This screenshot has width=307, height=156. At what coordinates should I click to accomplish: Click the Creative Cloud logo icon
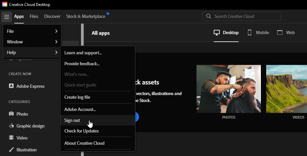point(5,4)
